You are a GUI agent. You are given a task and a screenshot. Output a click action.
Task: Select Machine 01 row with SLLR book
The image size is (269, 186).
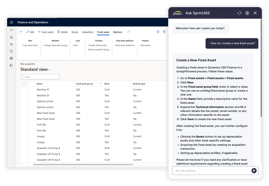click(94, 89)
